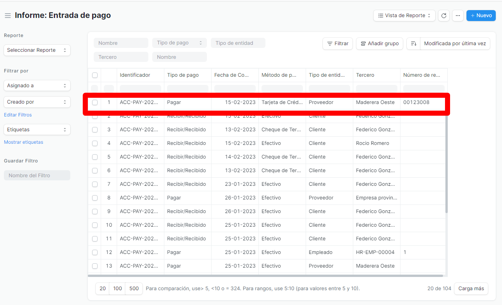Toggle the sidebar hamburger menu icon
This screenshot has width=502, height=305.
(7, 16)
